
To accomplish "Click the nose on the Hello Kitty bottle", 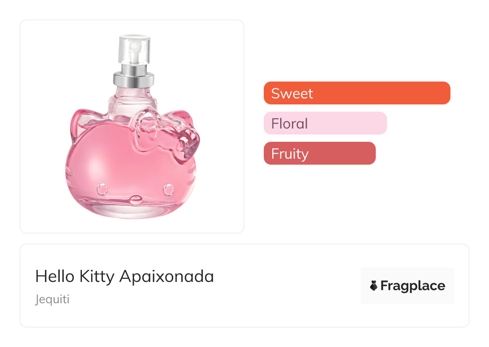I will [x=136, y=198].
